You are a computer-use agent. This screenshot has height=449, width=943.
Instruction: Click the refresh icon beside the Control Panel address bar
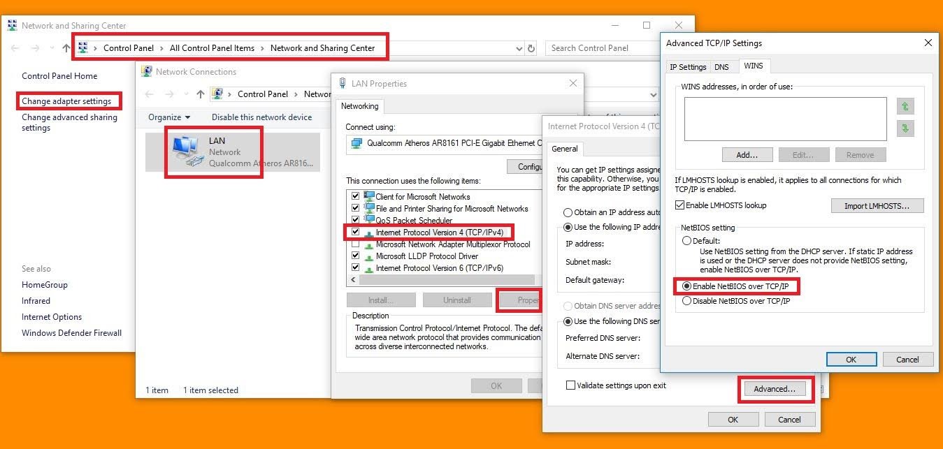[x=531, y=48]
